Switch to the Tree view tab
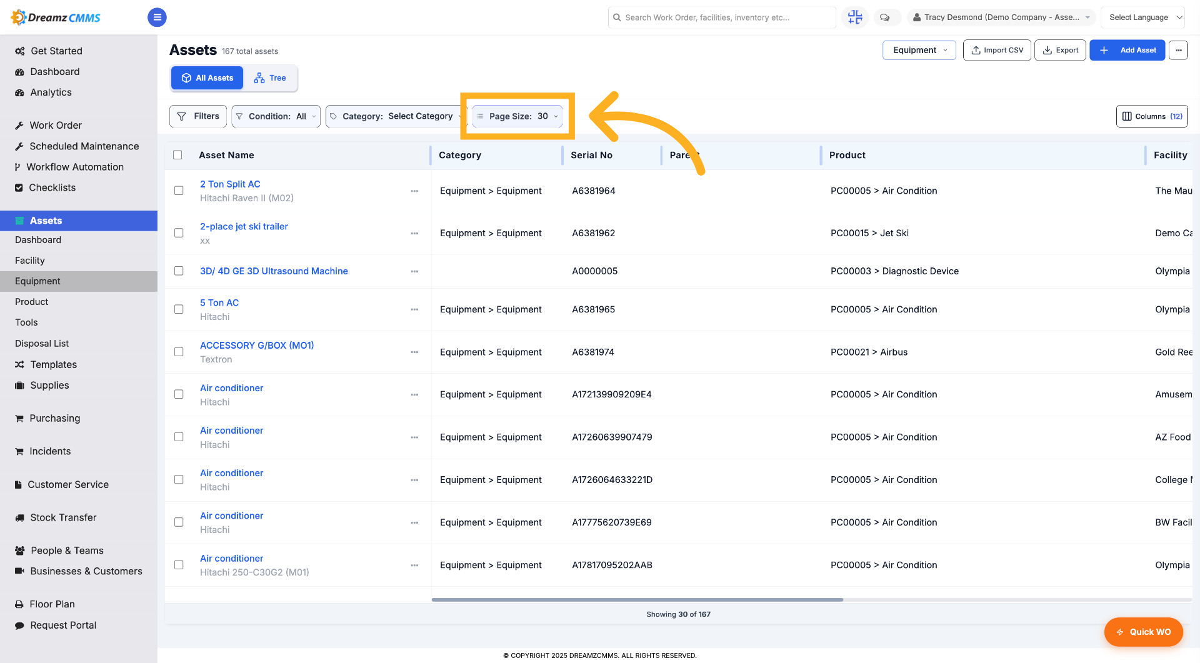The height and width of the screenshot is (663, 1200). [270, 78]
